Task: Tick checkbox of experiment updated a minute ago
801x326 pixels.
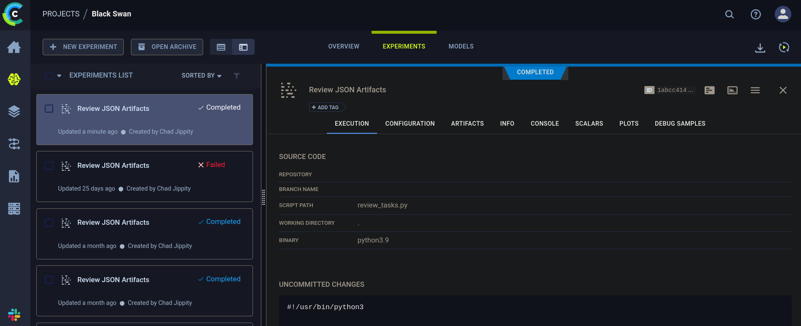Action: (x=49, y=108)
